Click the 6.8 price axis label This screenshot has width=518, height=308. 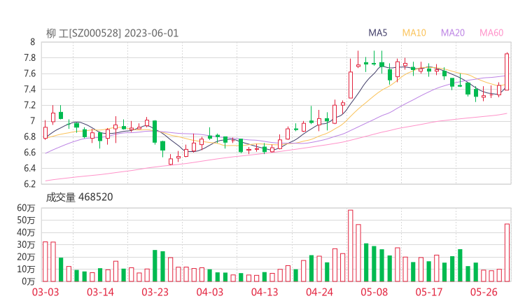pyautogui.click(x=29, y=136)
